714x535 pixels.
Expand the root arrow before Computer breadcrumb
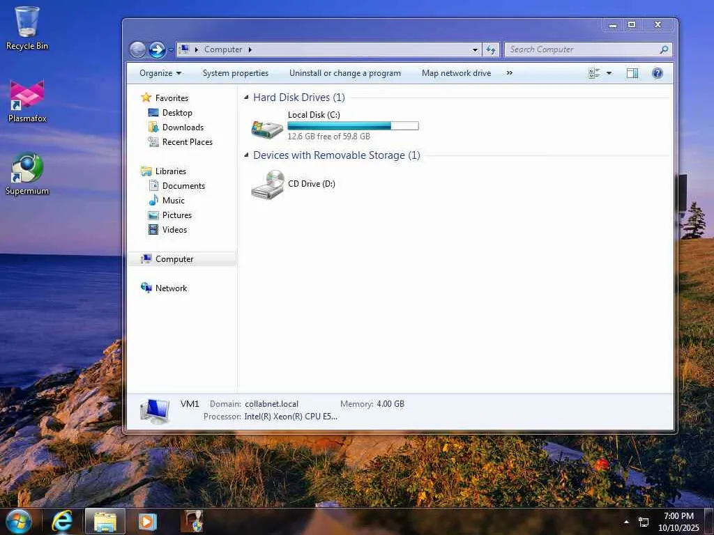click(x=196, y=49)
